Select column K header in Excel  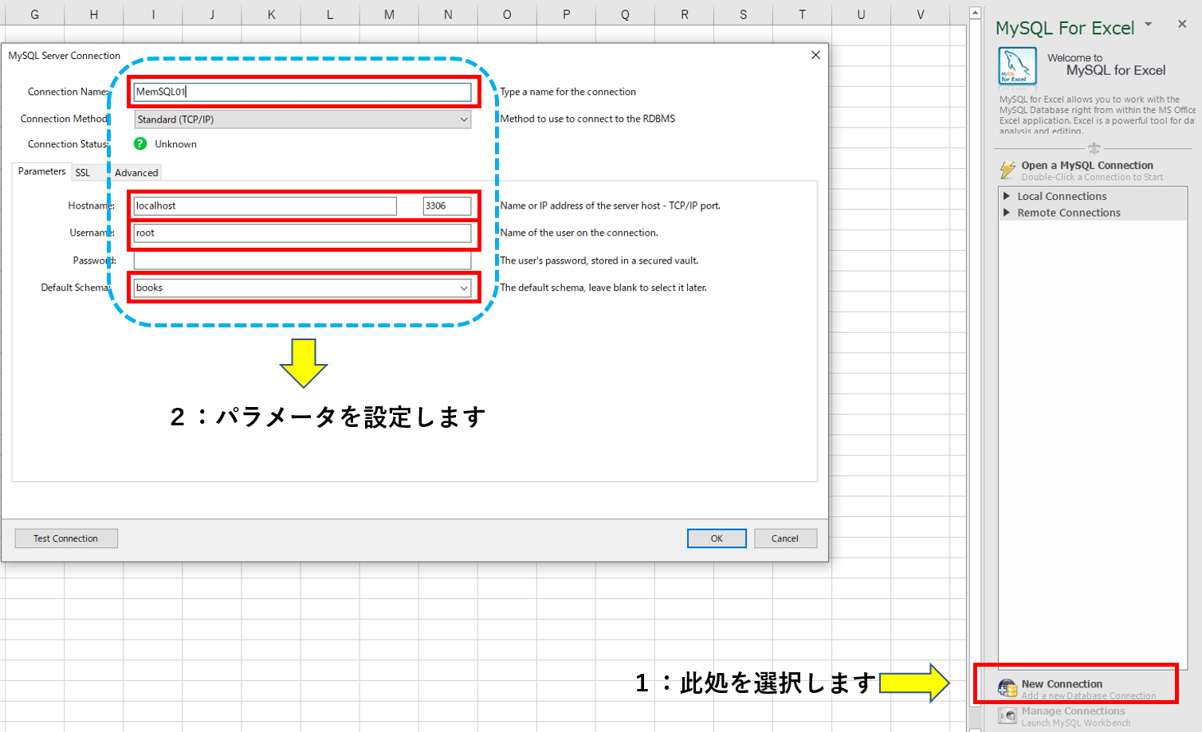(x=271, y=14)
